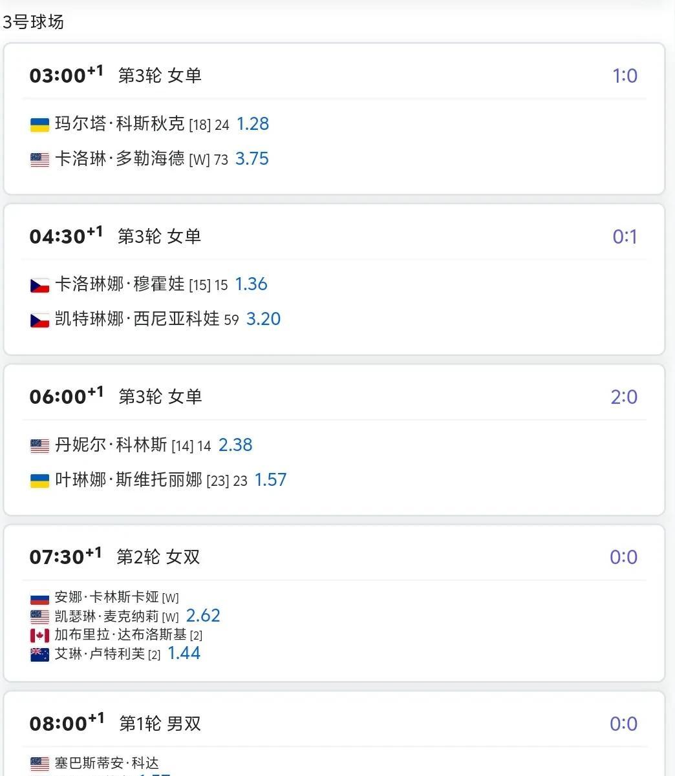Open the 07:30 第2轮 女双 match card
The image size is (675, 776).
(x=334, y=603)
